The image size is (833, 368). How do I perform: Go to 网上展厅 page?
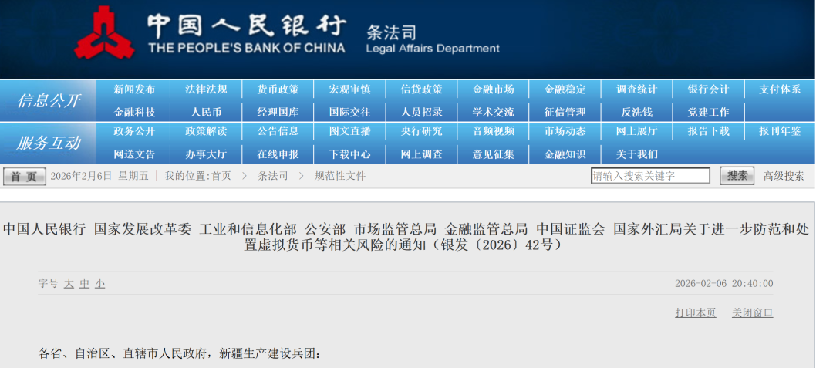point(637,131)
